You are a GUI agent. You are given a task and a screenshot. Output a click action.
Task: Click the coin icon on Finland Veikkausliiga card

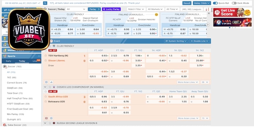156,15
